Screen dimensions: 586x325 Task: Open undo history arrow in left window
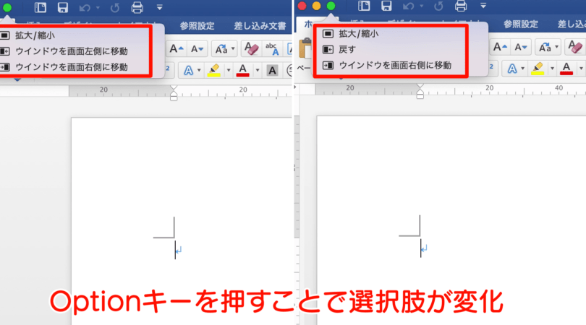[98, 7]
